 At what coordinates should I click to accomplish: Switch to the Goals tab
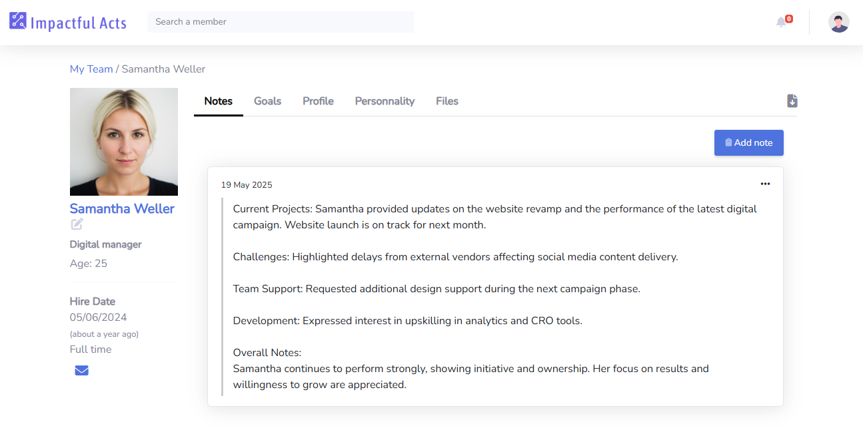pos(267,101)
